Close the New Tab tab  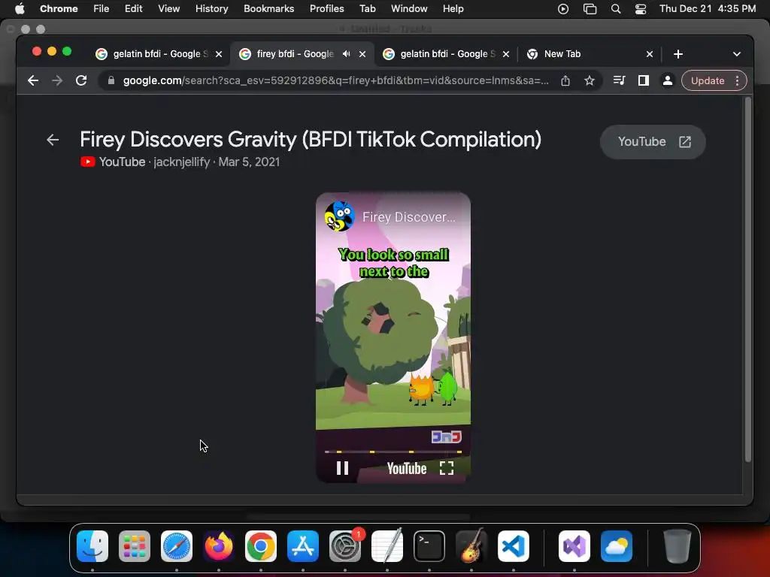(649, 54)
